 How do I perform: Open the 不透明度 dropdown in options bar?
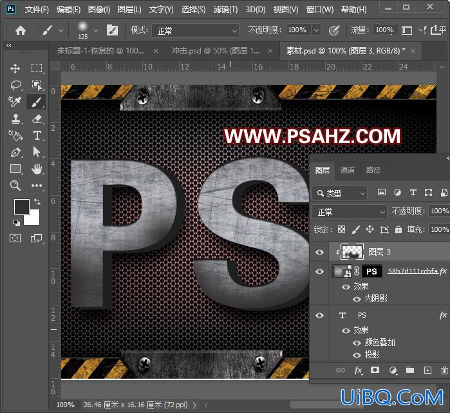point(316,30)
